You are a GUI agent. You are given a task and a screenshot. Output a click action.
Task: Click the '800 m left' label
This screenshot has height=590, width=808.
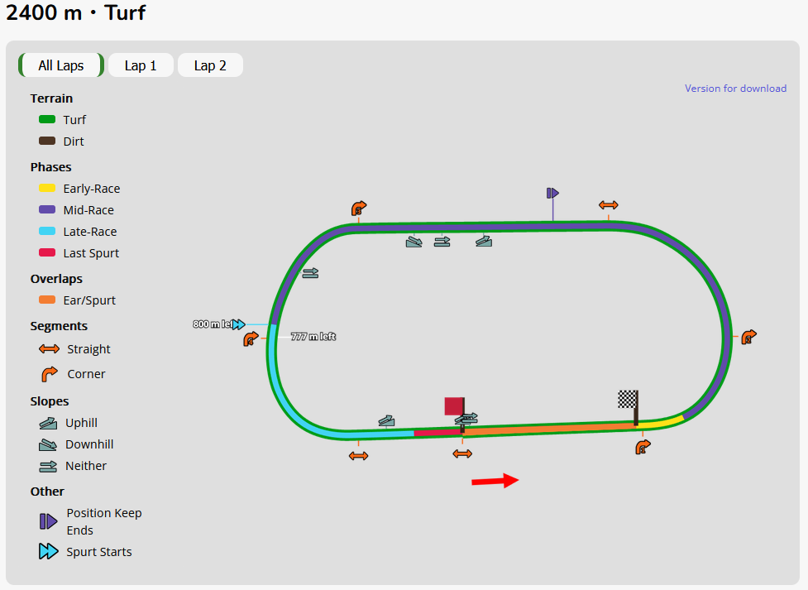[213, 324]
